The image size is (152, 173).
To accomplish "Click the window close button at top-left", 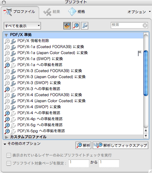I will click(4, 2).
